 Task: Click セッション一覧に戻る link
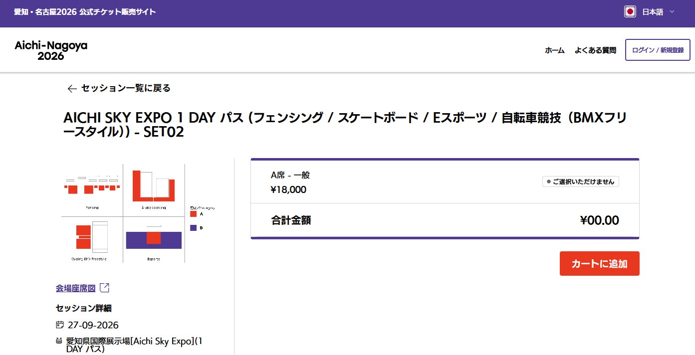point(126,88)
